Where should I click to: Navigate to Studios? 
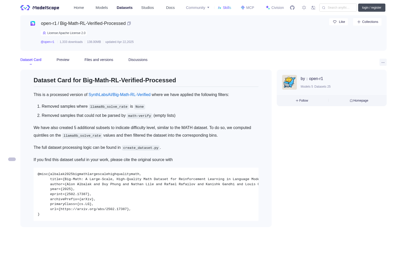coord(148,8)
